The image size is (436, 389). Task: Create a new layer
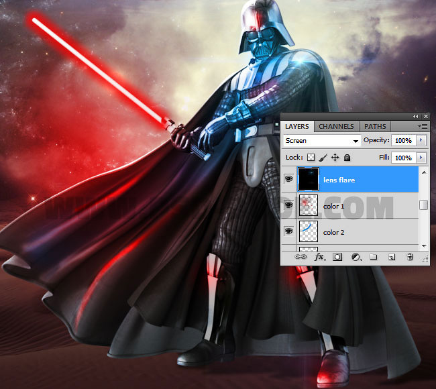coord(392,257)
